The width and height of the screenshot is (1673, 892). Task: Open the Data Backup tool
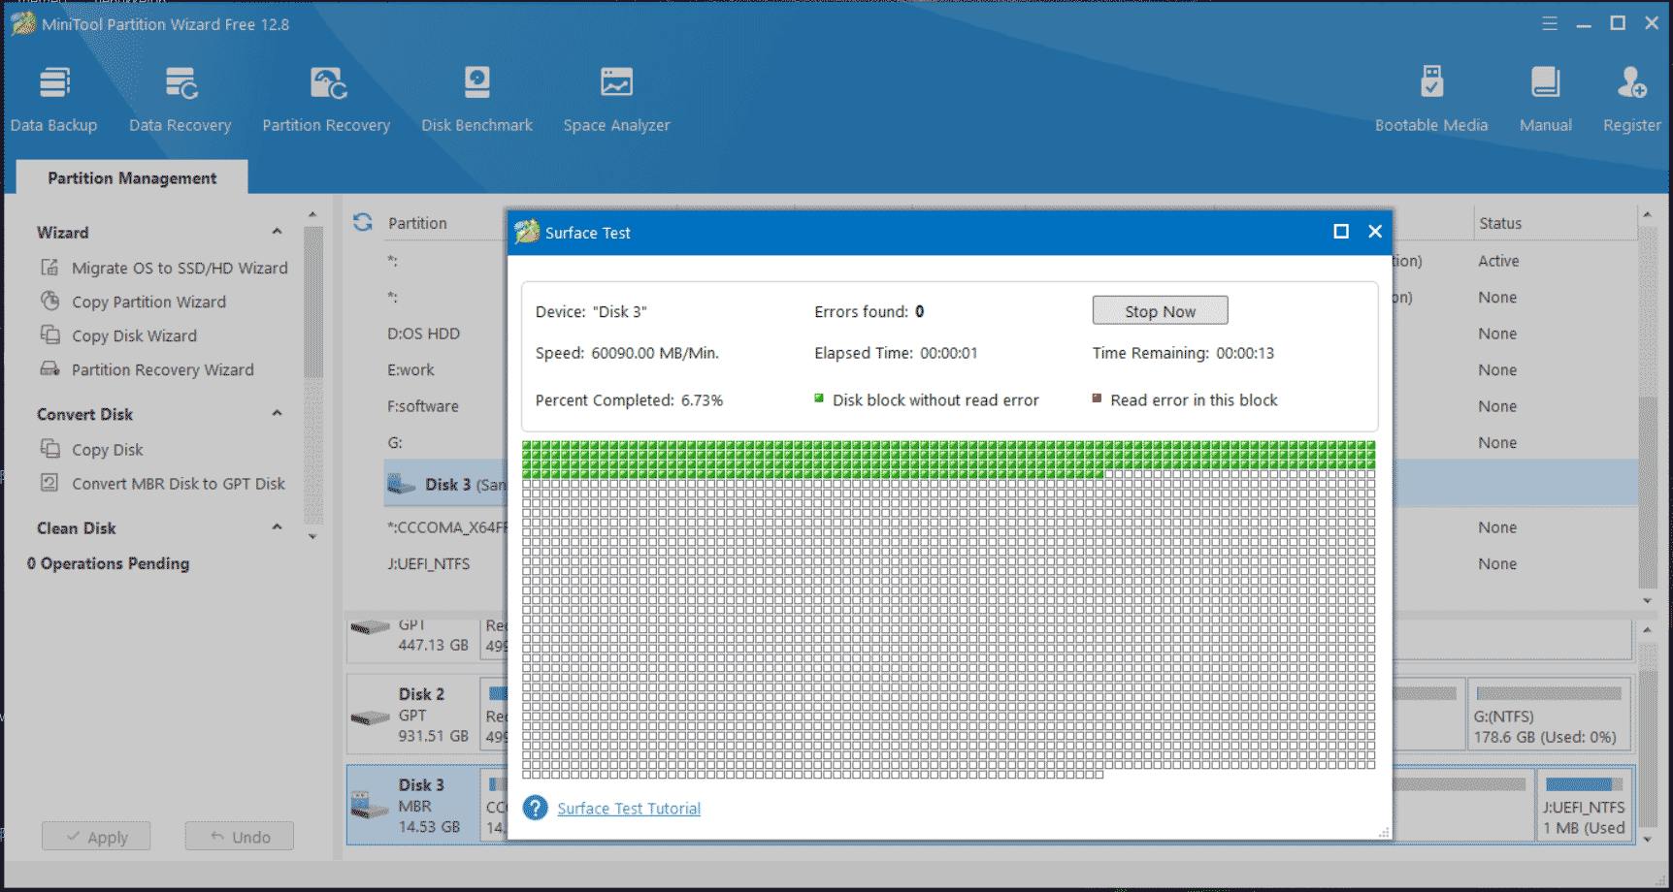point(54,99)
